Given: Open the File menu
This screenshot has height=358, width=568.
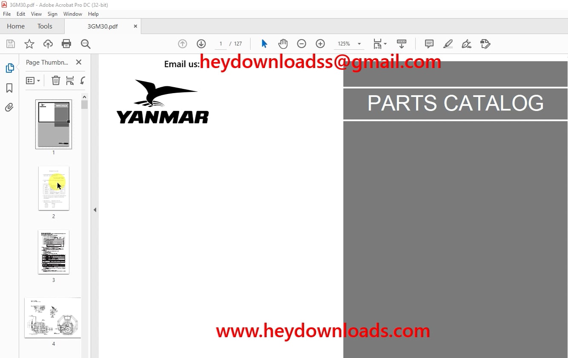Looking at the screenshot, I should click(7, 14).
